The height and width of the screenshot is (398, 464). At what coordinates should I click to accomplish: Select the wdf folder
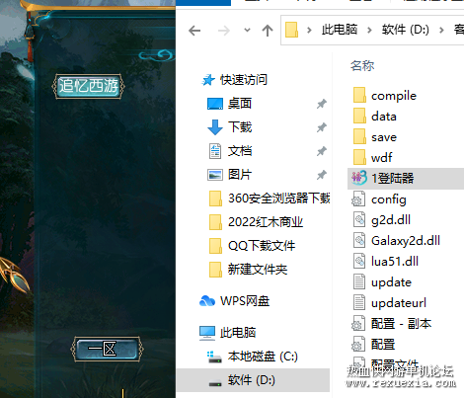tap(382, 157)
